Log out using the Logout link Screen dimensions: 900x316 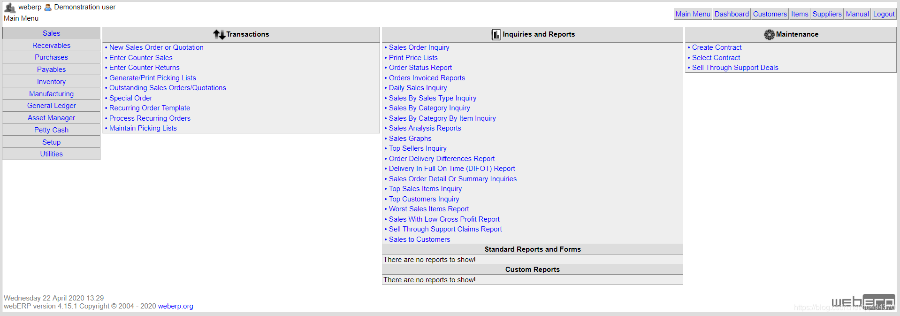pyautogui.click(x=884, y=14)
